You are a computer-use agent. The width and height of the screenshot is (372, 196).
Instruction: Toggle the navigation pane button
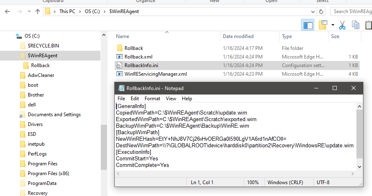pyautogui.click(x=308, y=25)
